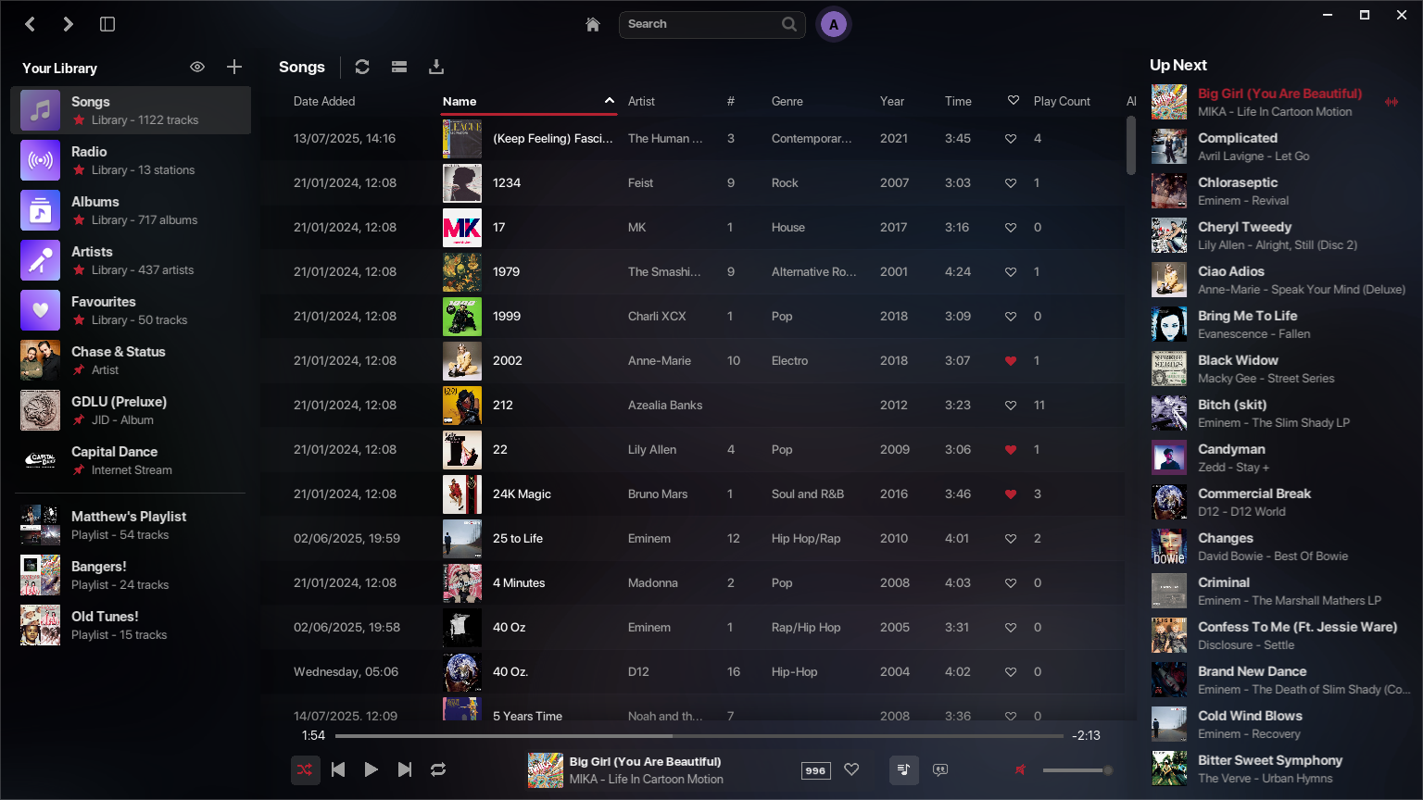Open the Old Tunes! playlist
1423x800 pixels.
tap(131, 625)
